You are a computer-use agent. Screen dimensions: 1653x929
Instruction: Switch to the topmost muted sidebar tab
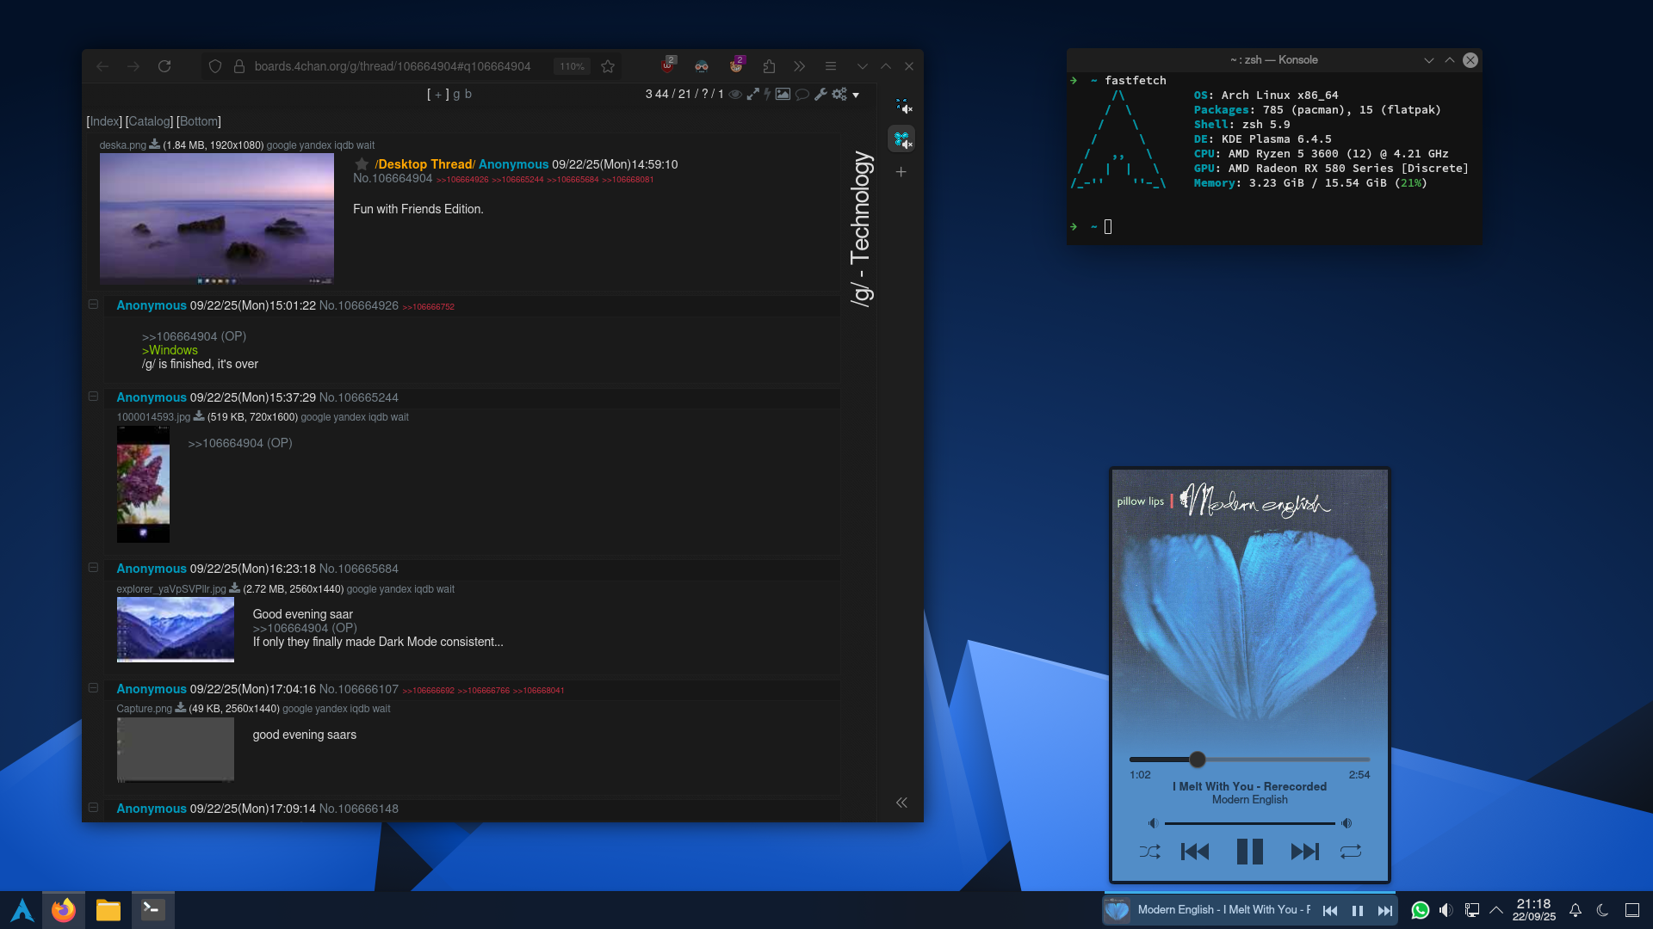click(901, 106)
